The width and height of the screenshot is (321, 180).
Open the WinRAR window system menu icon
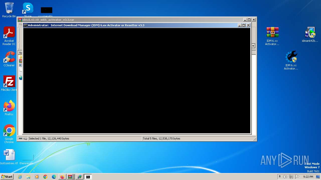(20, 20)
